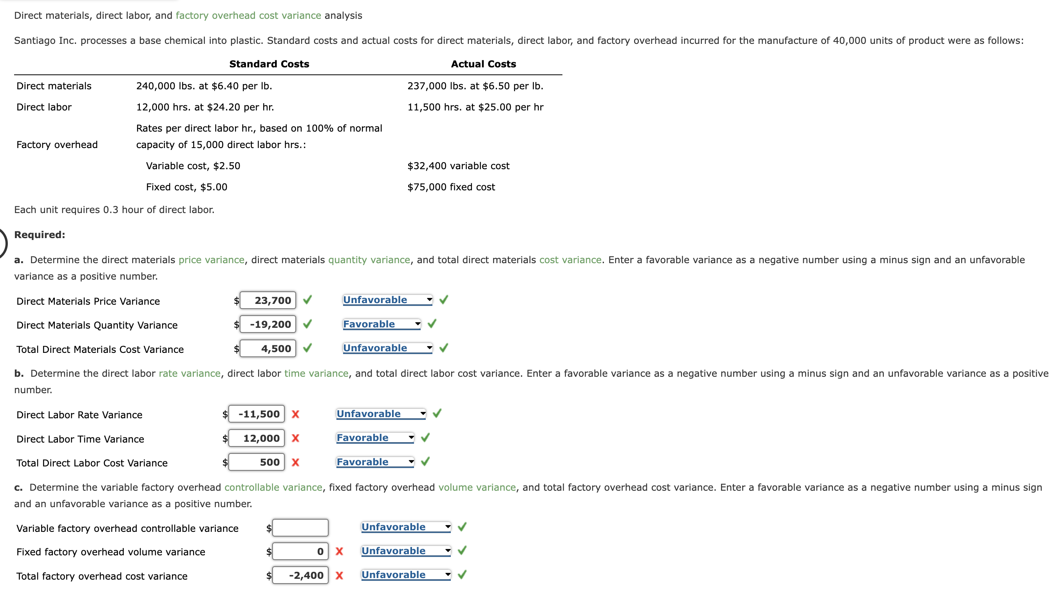
Task: Click the empty Variable factory overhead controllable variance field
Action: (300, 528)
